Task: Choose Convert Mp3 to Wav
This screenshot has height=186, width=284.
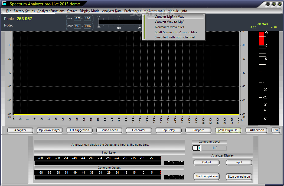Action: coord(175,17)
